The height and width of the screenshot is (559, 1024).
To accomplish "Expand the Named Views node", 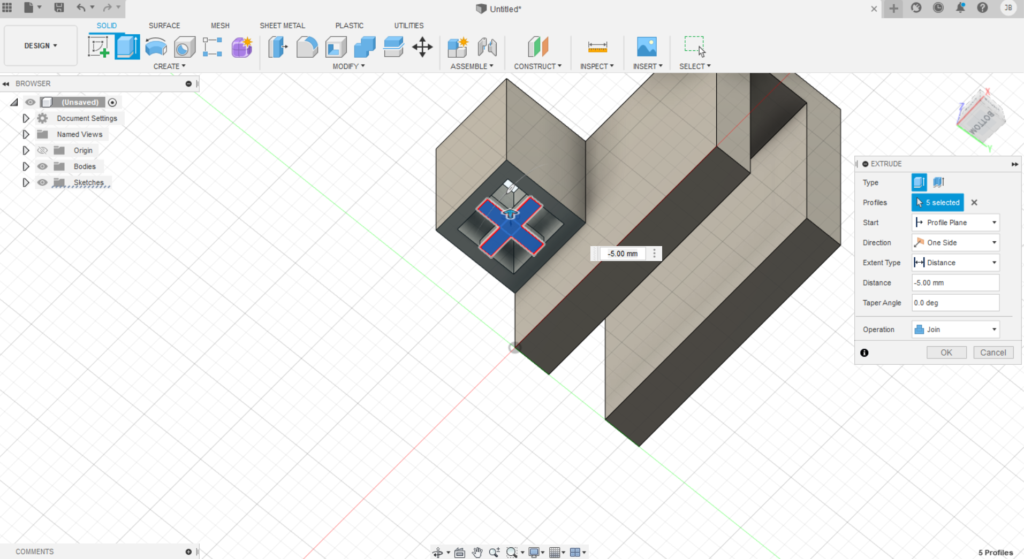I will point(26,134).
